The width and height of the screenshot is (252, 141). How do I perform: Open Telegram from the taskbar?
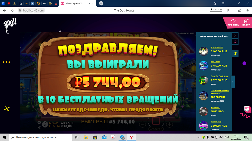click(x=122, y=137)
